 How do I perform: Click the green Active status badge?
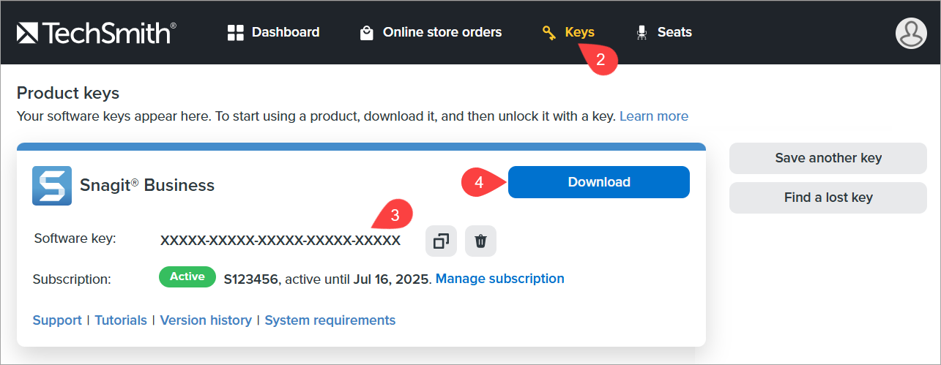coord(187,277)
